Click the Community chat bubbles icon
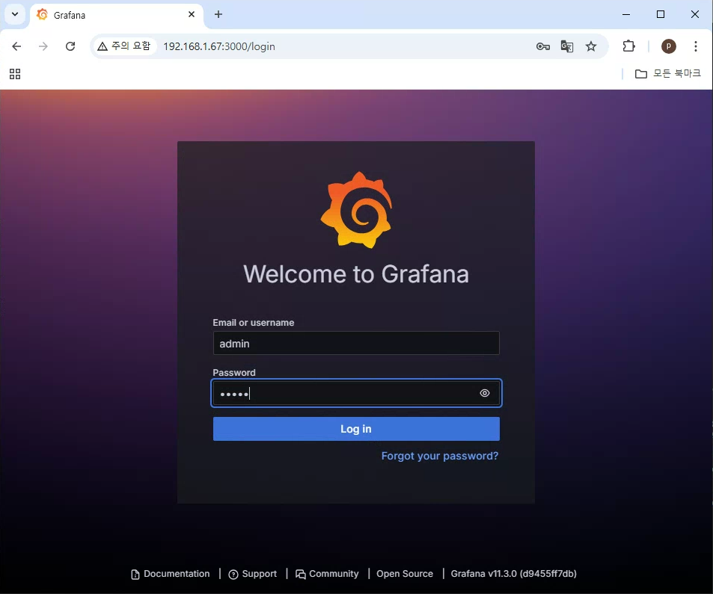 coord(301,575)
